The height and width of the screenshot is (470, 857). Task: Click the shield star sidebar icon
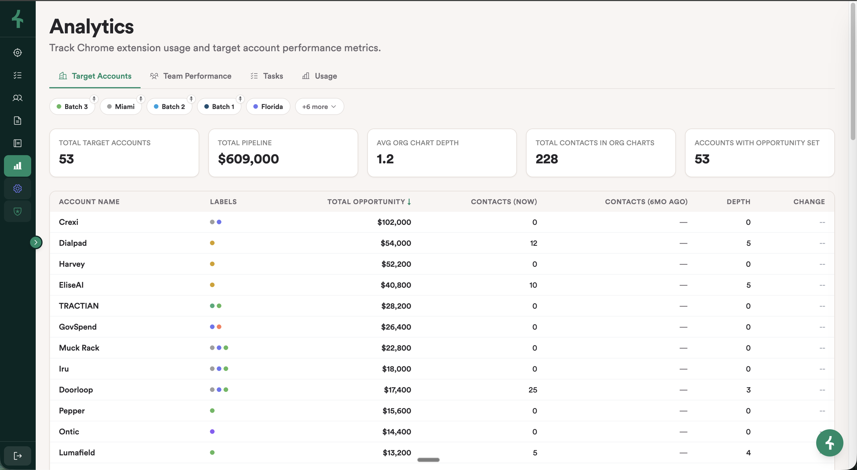point(17,211)
